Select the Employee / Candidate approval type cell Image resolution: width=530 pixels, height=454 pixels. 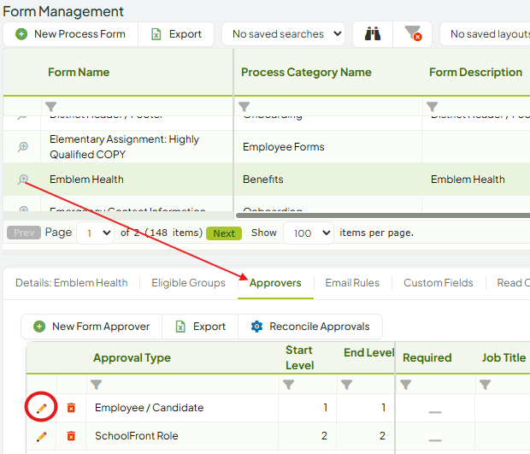pyautogui.click(x=182, y=408)
